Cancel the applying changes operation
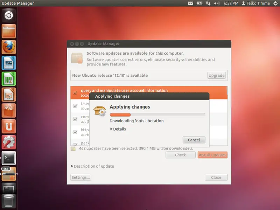Image resolution: width=280 pixels, height=210 pixels. point(194,140)
